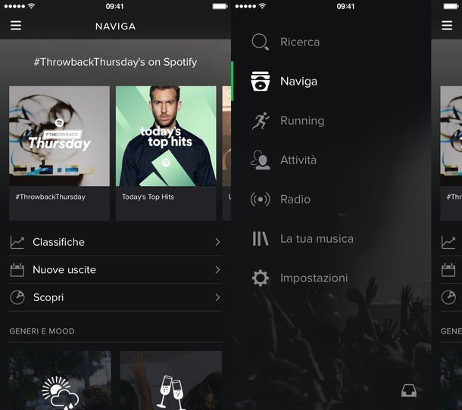462x410 pixels.
Task: Tap calendar icon on right partial screen
Action: pyautogui.click(x=448, y=270)
